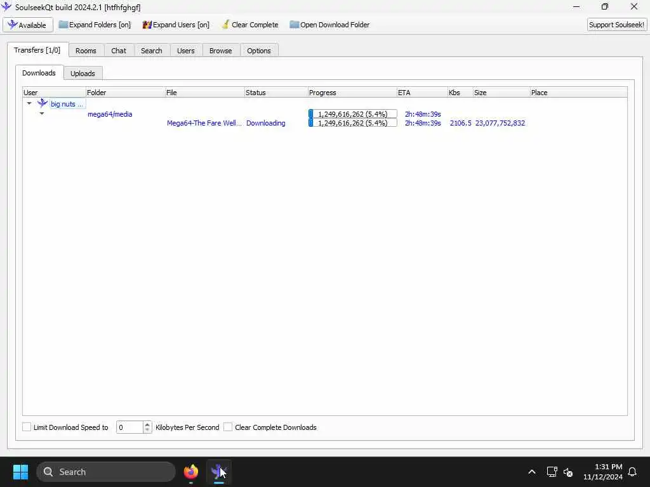Open Download Folder from toolbar
The image size is (650, 487).
pyautogui.click(x=329, y=25)
